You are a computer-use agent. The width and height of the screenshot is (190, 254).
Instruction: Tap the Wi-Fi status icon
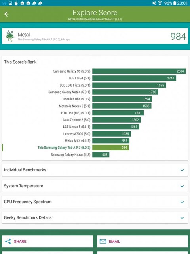(160, 3)
